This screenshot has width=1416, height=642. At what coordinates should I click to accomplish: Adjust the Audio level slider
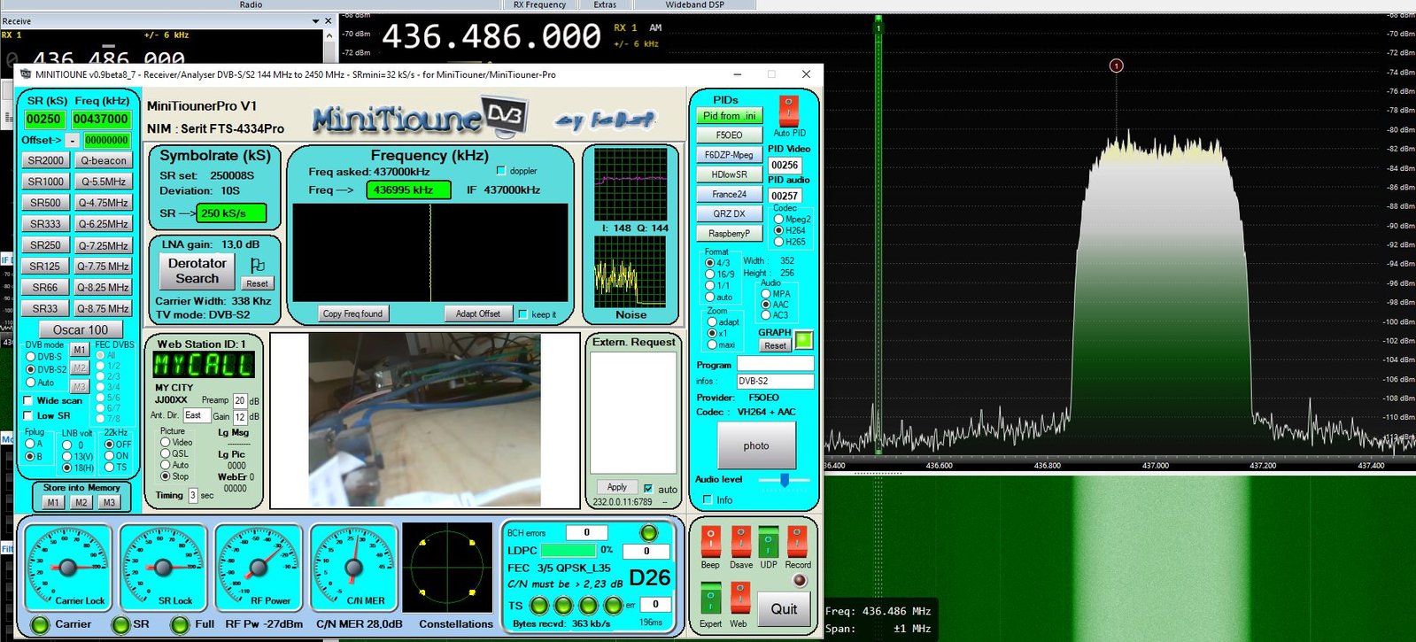tap(784, 479)
